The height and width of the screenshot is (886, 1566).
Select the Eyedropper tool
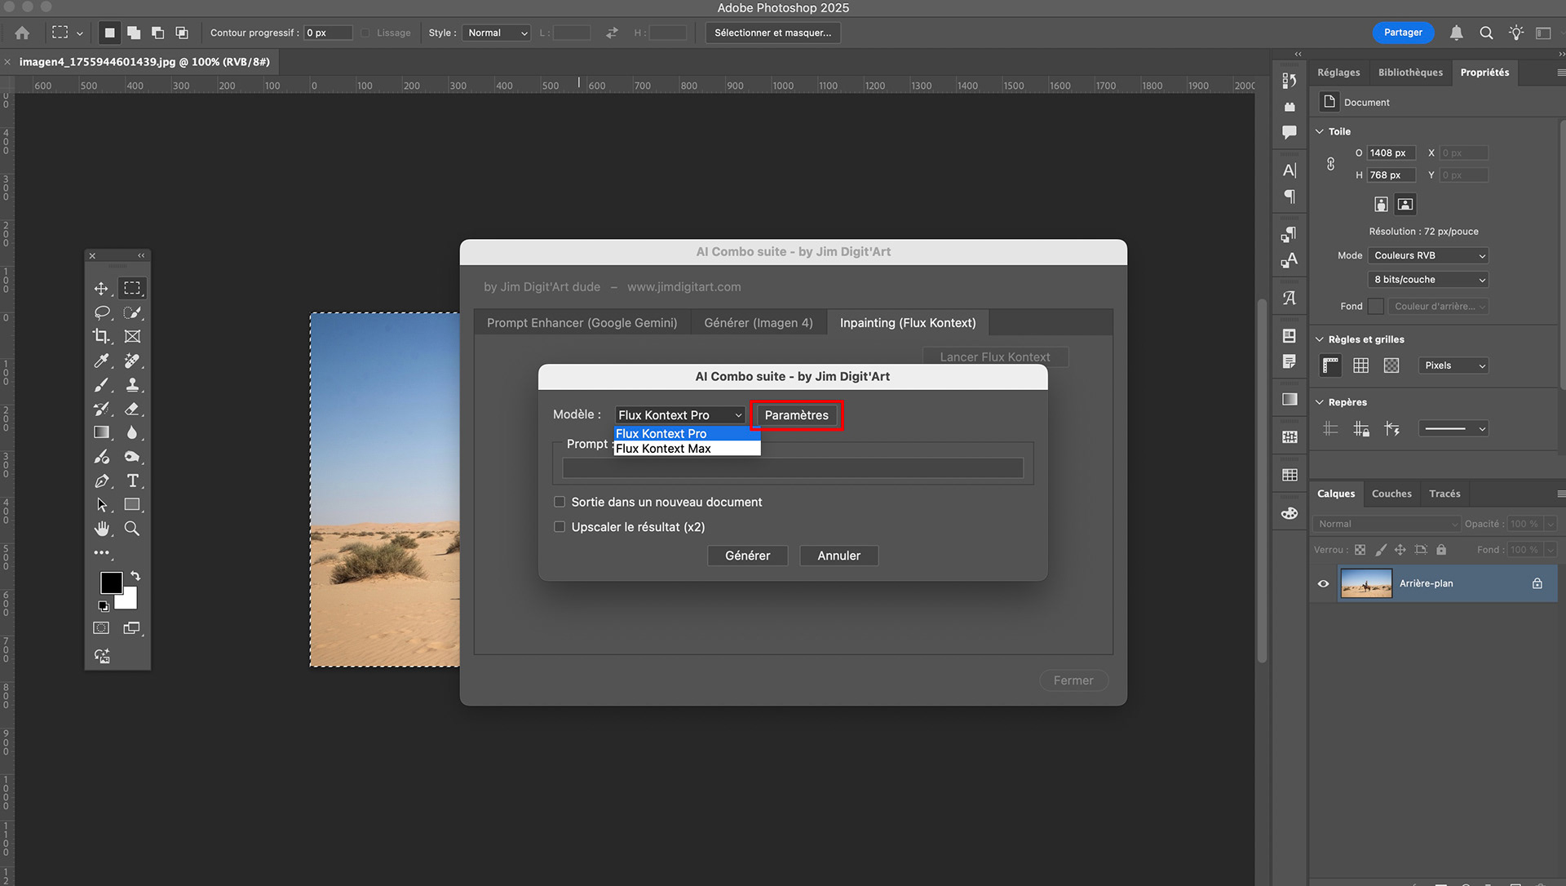click(101, 361)
